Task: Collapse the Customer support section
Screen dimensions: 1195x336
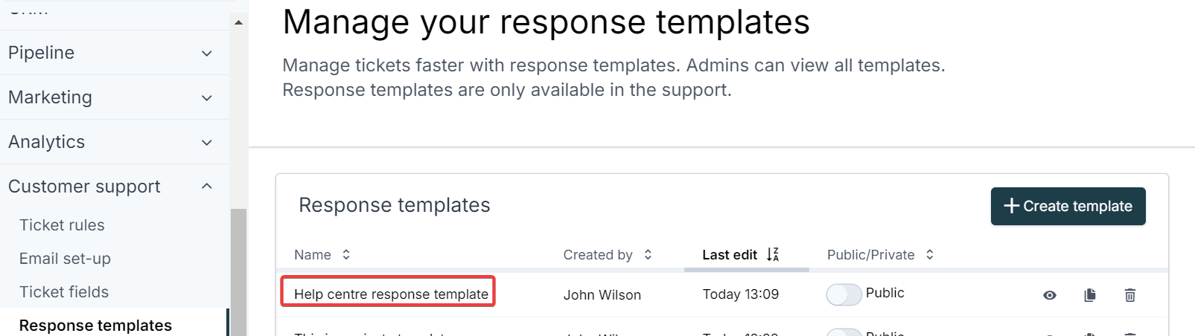Action: (x=207, y=187)
